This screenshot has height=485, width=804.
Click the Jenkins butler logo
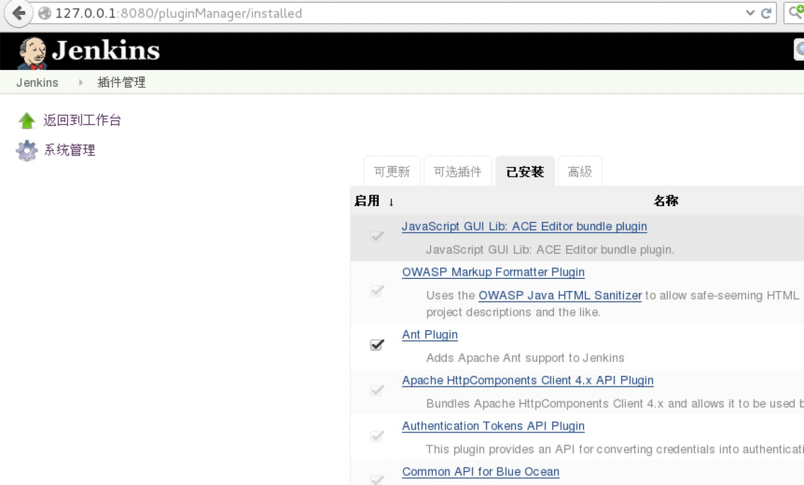coord(32,53)
